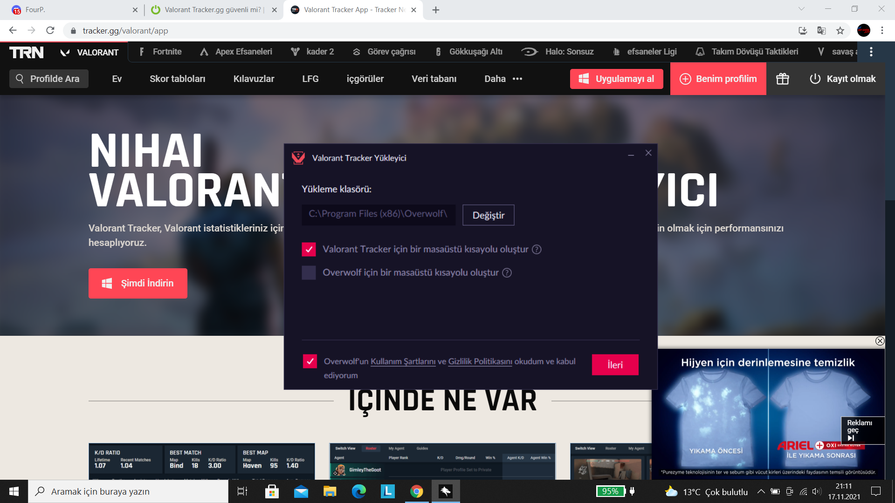This screenshot has height=503, width=895.
Task: Uncheck Valorant Tracker desktop shortcut checkbox
Action: 309,250
